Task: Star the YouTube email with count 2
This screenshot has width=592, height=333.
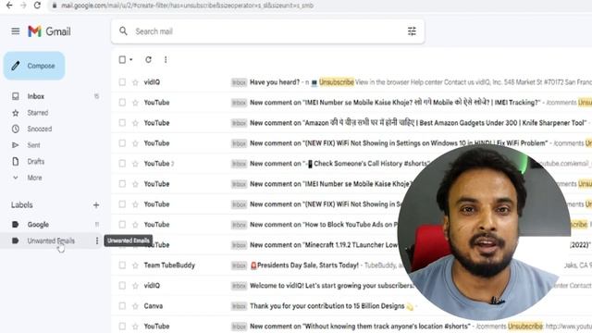Action: click(135, 164)
